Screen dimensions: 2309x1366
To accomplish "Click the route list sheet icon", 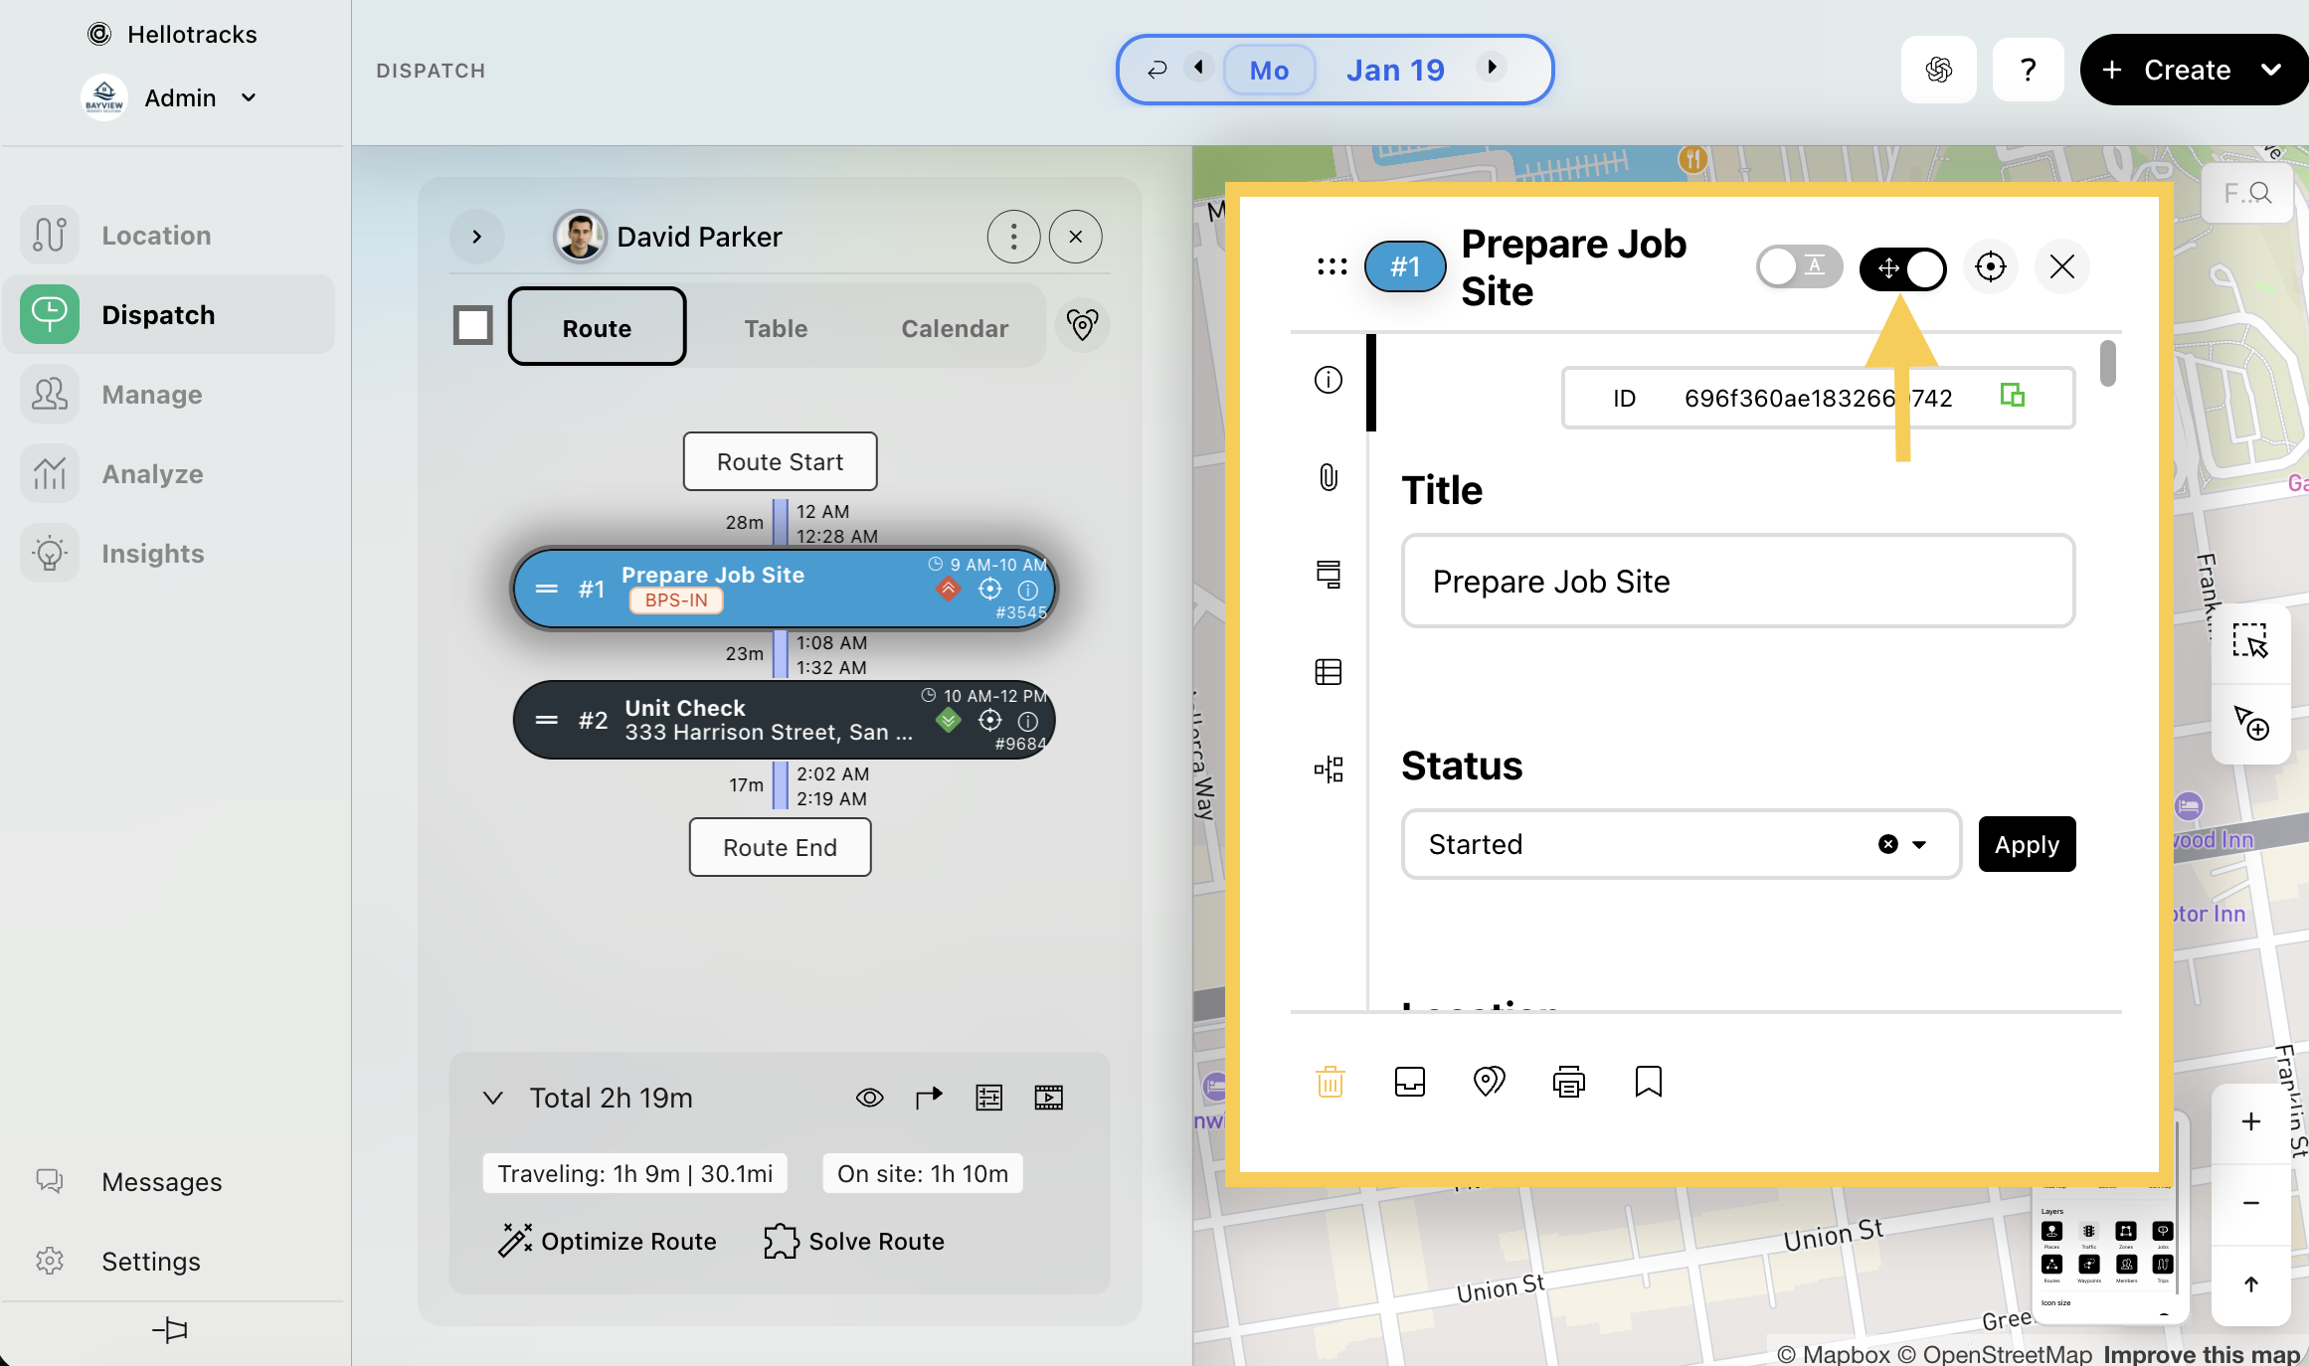I will (988, 1098).
